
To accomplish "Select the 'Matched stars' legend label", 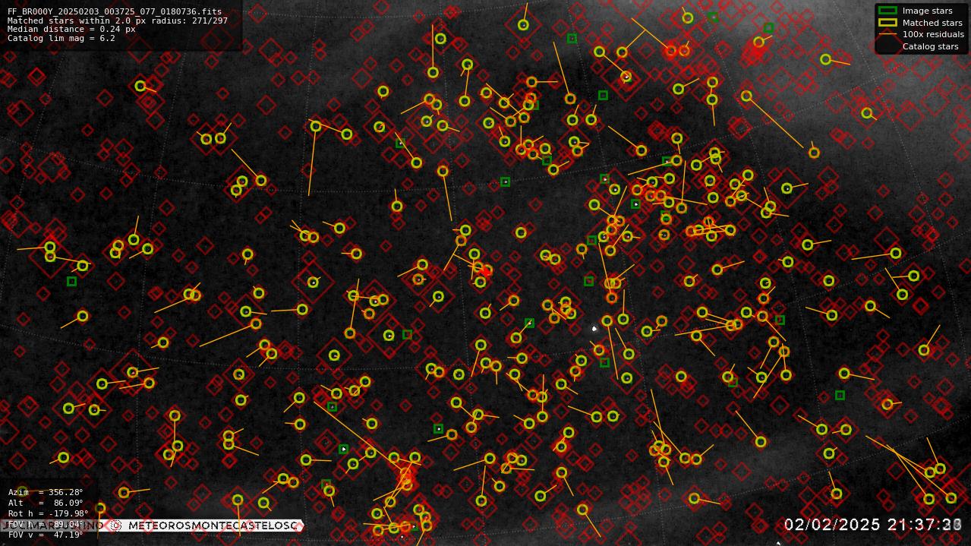I will point(932,23).
